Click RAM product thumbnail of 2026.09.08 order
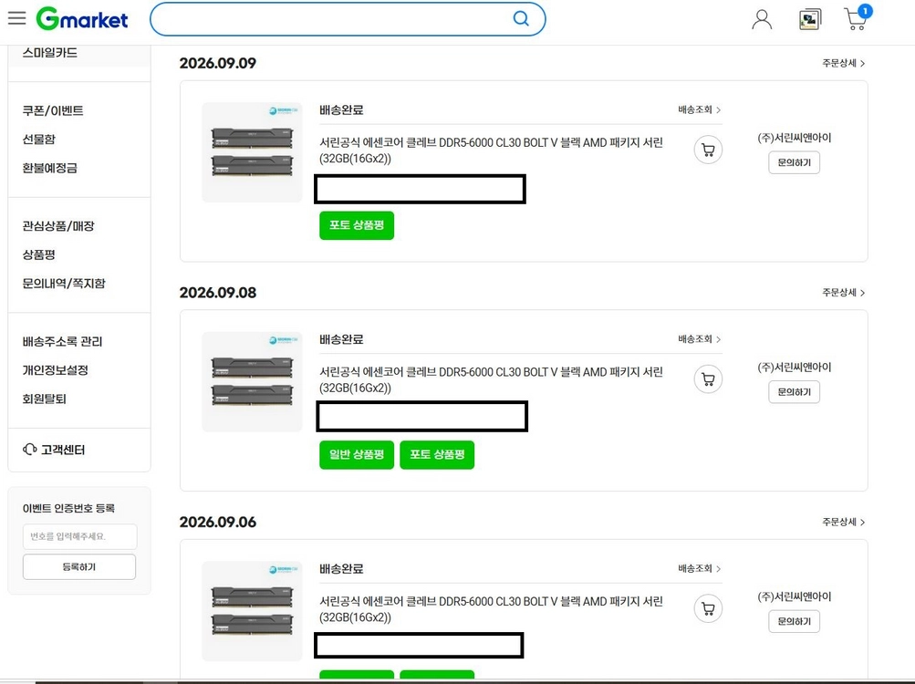 pyautogui.click(x=252, y=382)
